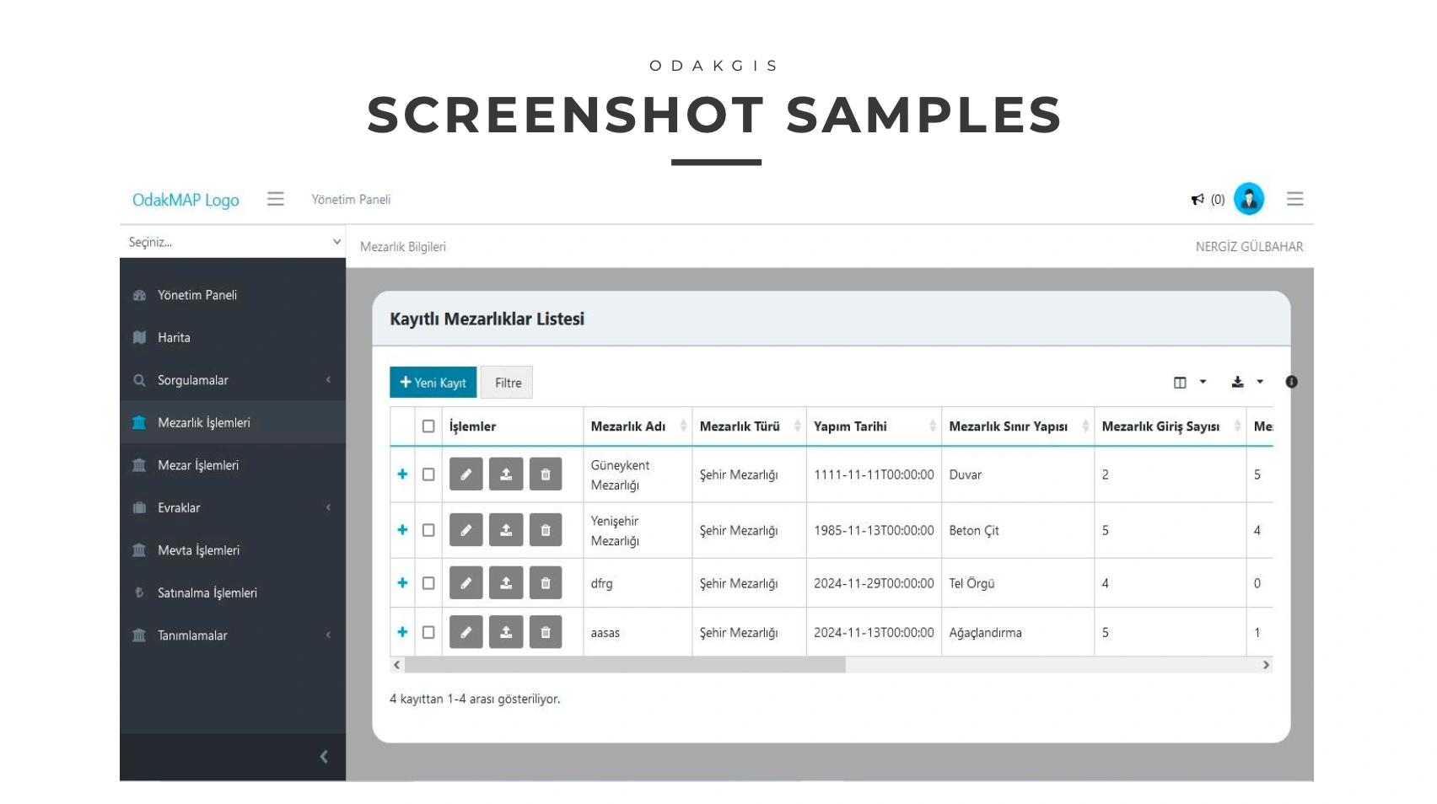Click the Yeni Kayıt button
Image resolution: width=1437 pixels, height=804 pixels.
[433, 383]
